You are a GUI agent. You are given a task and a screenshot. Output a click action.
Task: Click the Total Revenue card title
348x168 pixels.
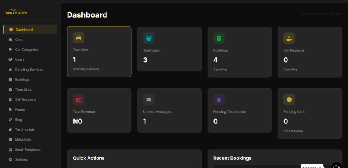point(84,111)
